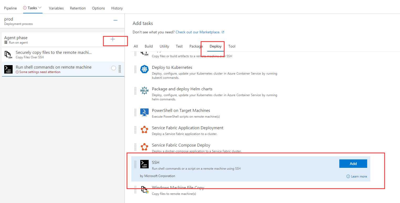Viewport: 400px width, 203px height.
Task: Click the Package and deploy Helm charts title
Action: (x=182, y=89)
